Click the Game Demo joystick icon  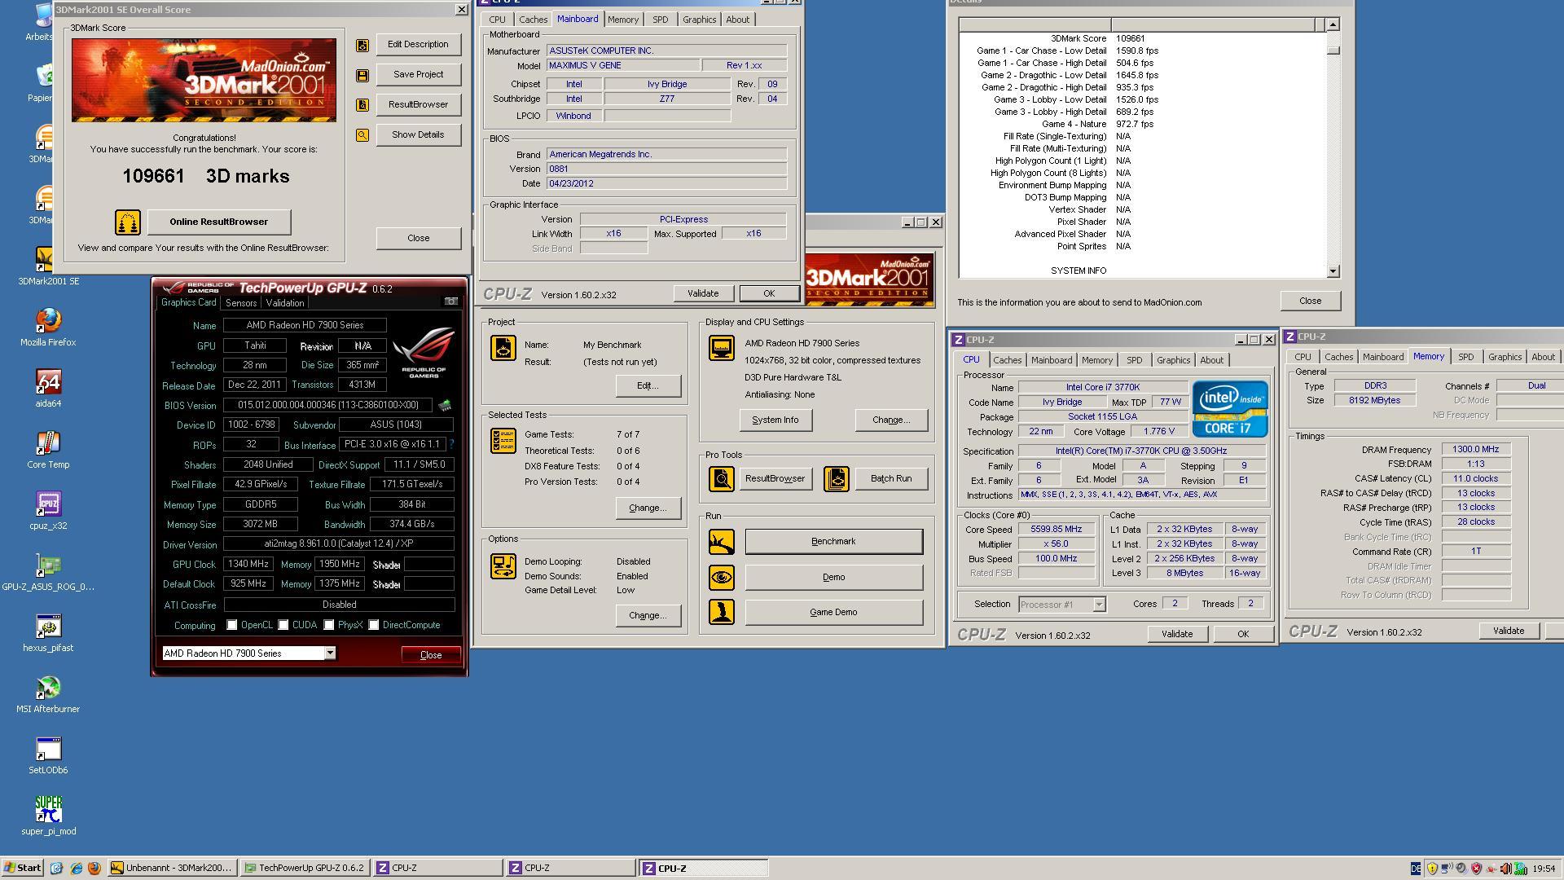click(x=721, y=612)
